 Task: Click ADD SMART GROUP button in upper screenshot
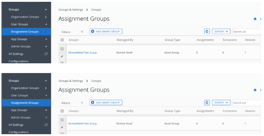point(106,31)
